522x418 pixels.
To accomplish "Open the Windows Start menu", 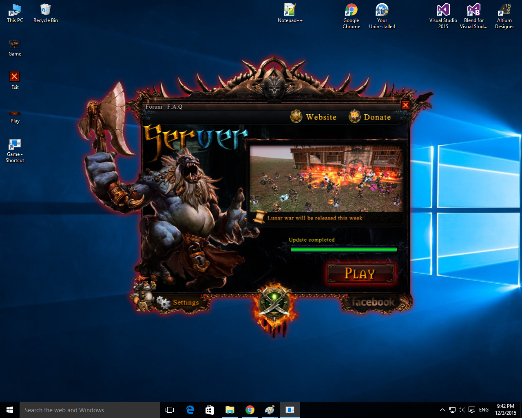I will click(x=10, y=410).
